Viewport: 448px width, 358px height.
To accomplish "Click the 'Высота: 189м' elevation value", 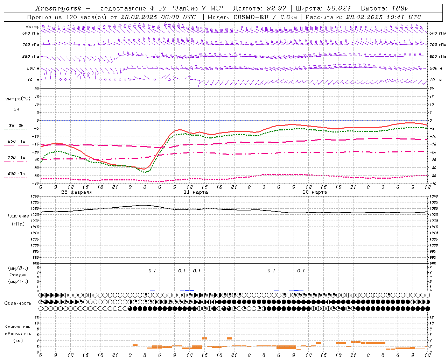I will (385, 8).
